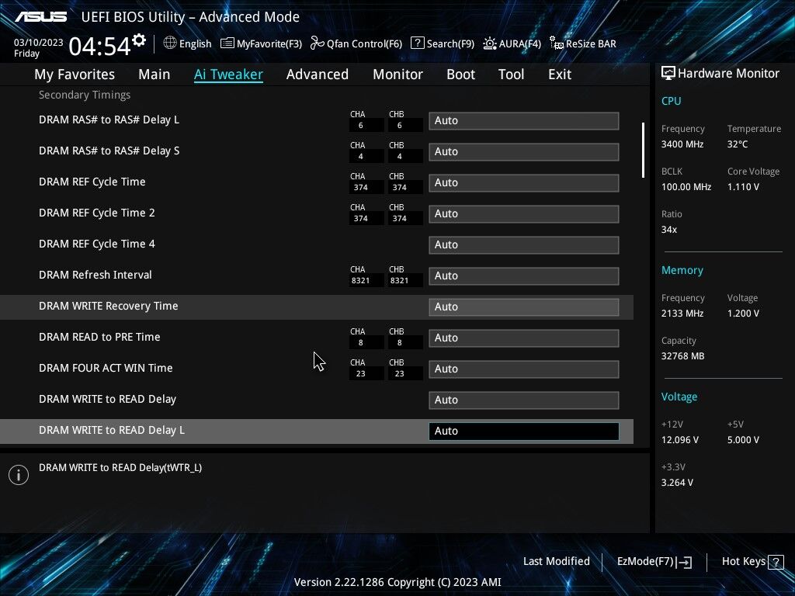Click DRAM Refresh Interval Auto field

tap(524, 275)
